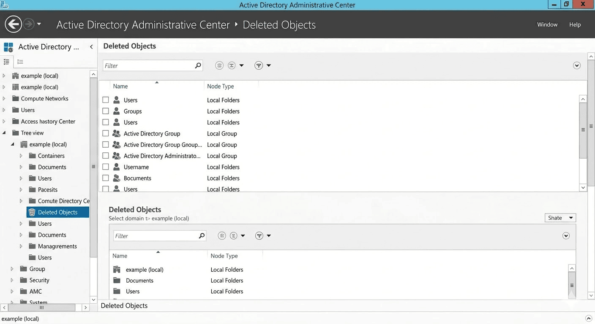Click the back navigation arrow

(x=13, y=24)
